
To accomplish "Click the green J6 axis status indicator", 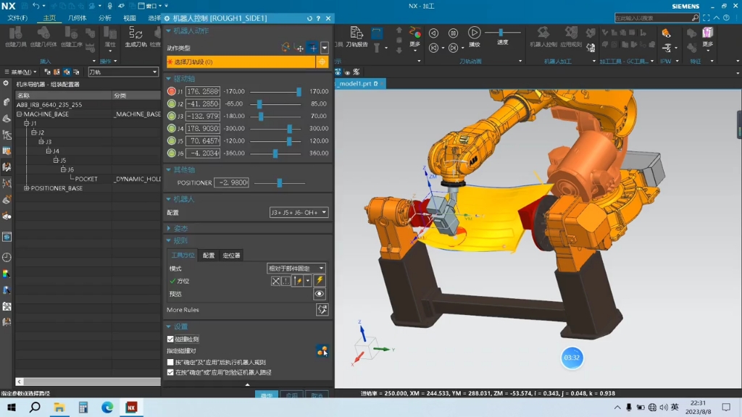I will (171, 153).
